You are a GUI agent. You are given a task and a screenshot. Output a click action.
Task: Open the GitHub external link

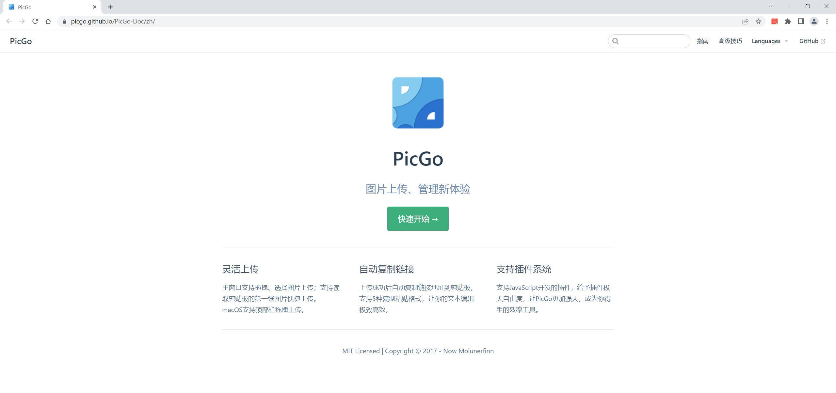(812, 41)
